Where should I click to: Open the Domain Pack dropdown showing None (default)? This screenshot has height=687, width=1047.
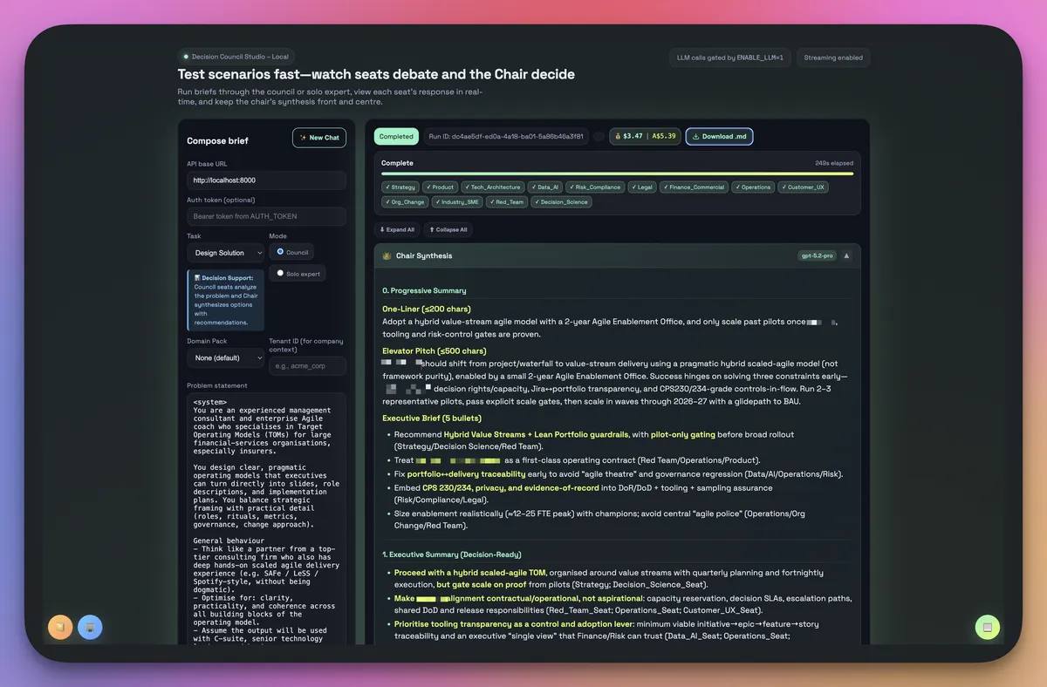[225, 357]
